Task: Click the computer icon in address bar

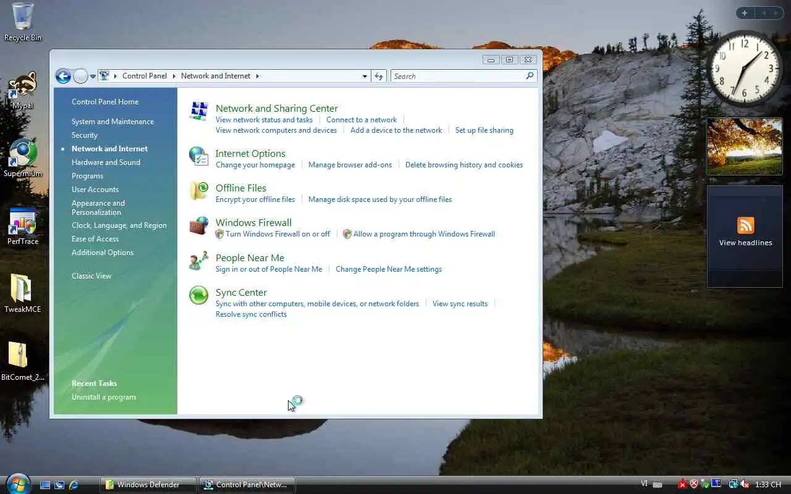Action: click(x=104, y=75)
